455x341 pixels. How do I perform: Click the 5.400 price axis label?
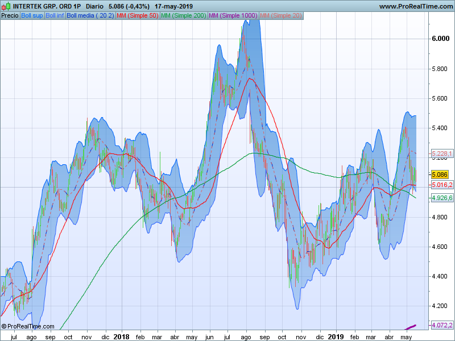pyautogui.click(x=439, y=128)
